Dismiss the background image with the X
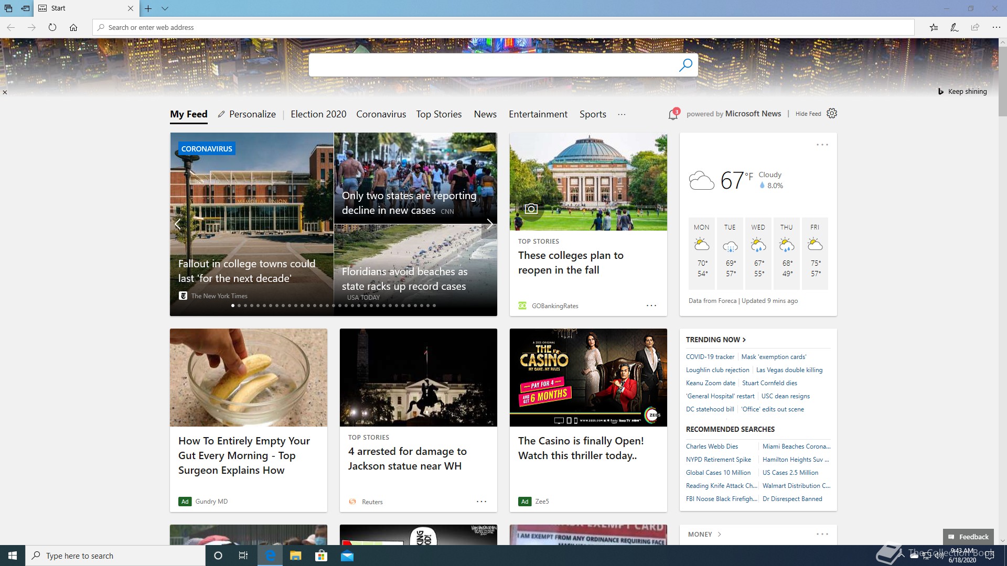Viewport: 1007px width, 566px height. pos(5,92)
